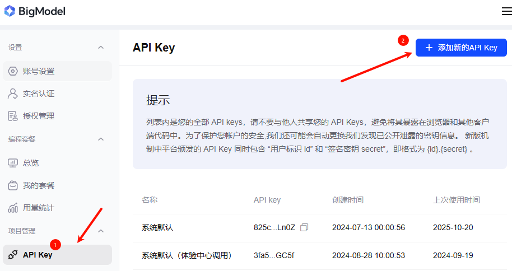Click the API Key sidebar key icon
This screenshot has height=271, width=512.
(13, 255)
